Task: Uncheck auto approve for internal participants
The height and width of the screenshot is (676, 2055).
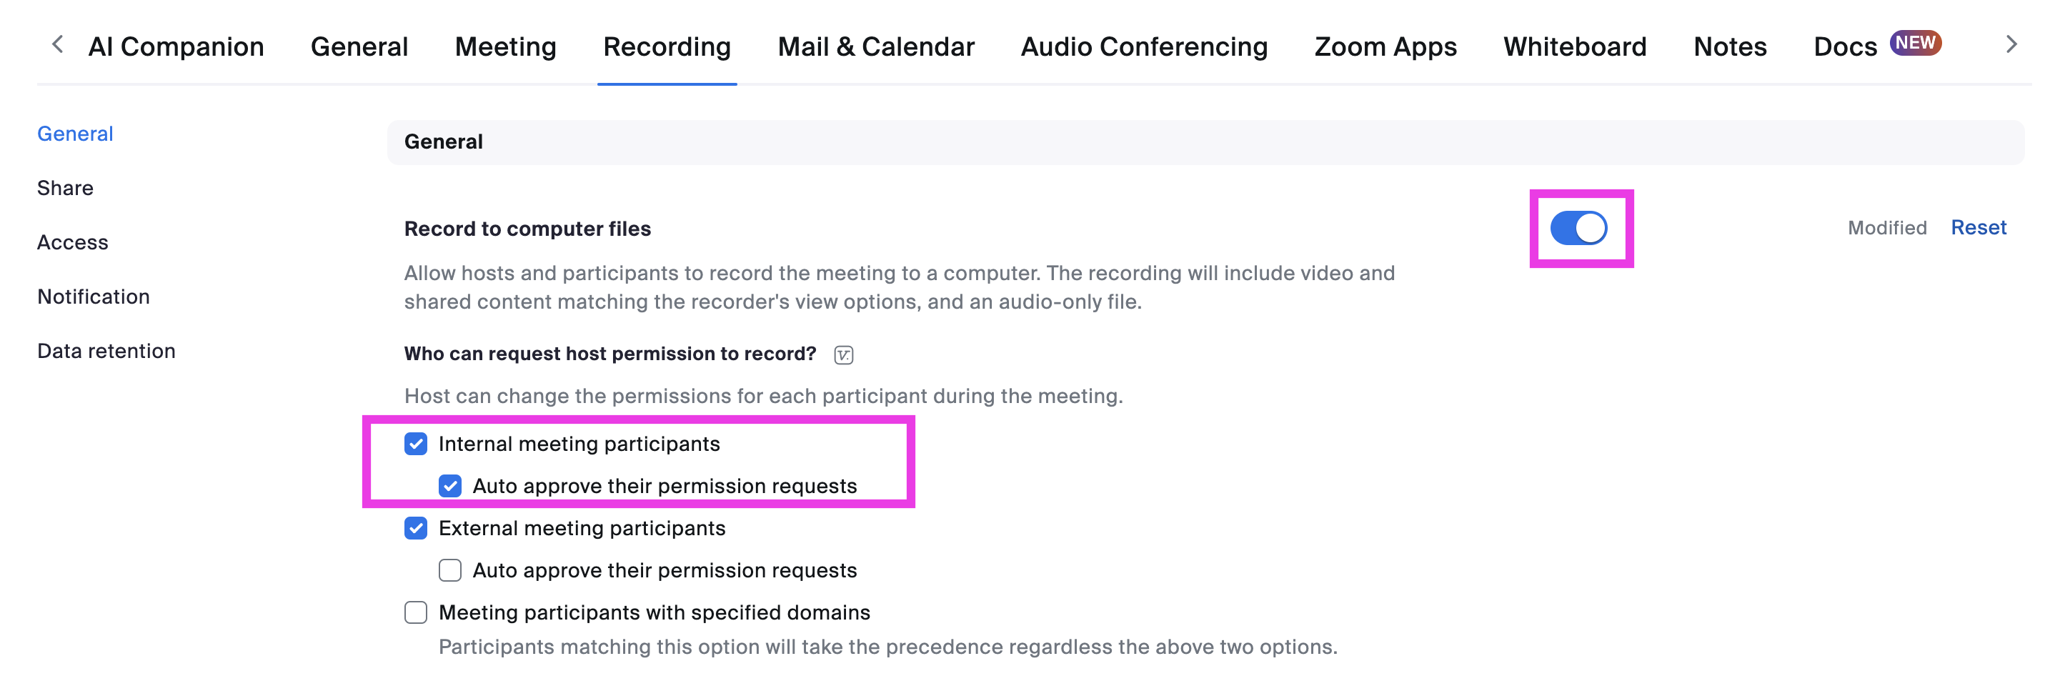Action: 450,486
